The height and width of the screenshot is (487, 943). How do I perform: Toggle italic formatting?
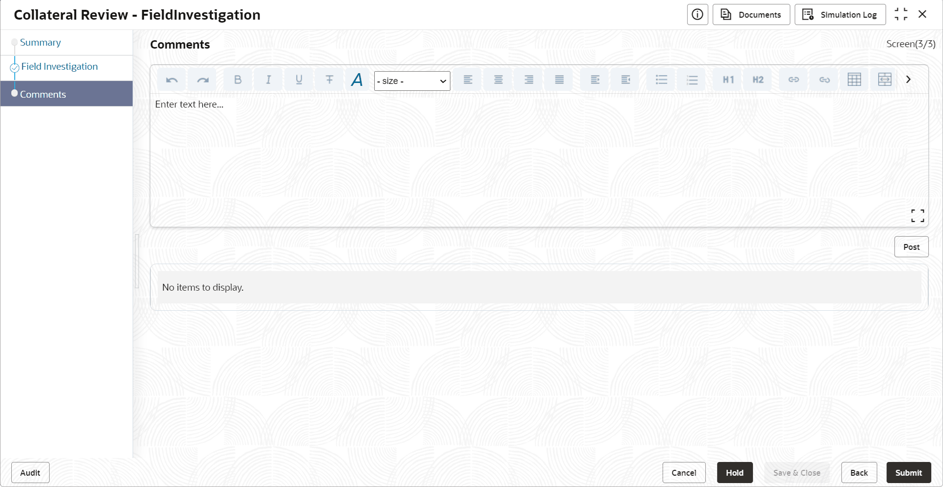coord(268,80)
